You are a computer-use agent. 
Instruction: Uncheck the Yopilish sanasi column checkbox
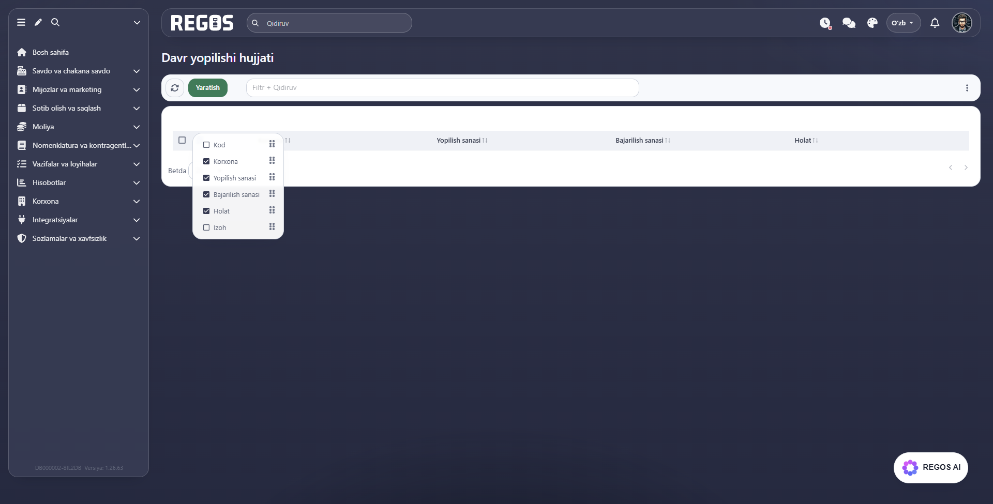[206, 178]
